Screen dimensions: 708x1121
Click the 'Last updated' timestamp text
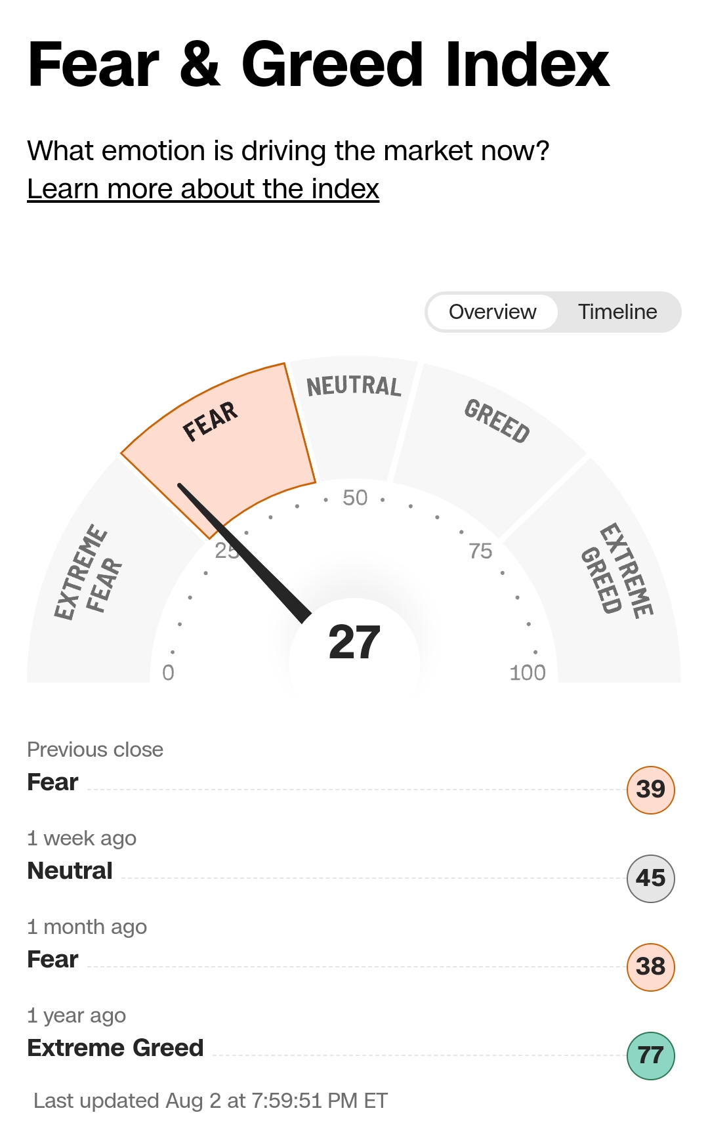click(x=211, y=1101)
